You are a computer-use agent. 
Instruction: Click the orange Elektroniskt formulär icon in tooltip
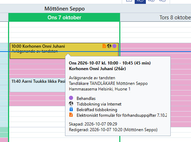coord(71,115)
